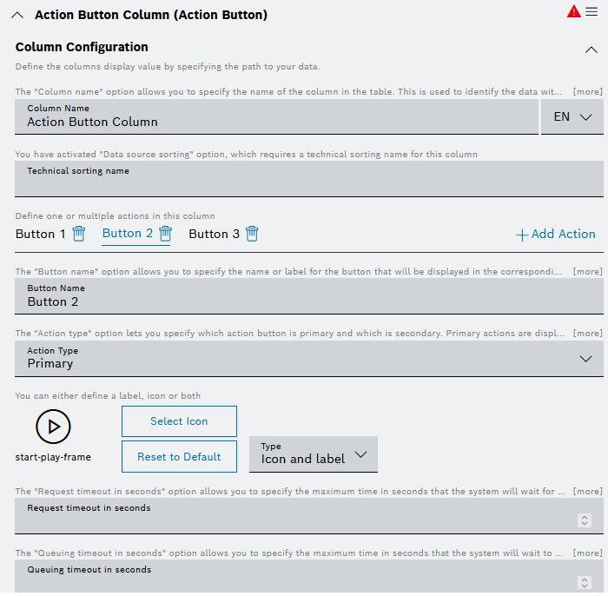Click the plus Add Action control
Viewport: 608px width, 596px height.
click(x=556, y=234)
